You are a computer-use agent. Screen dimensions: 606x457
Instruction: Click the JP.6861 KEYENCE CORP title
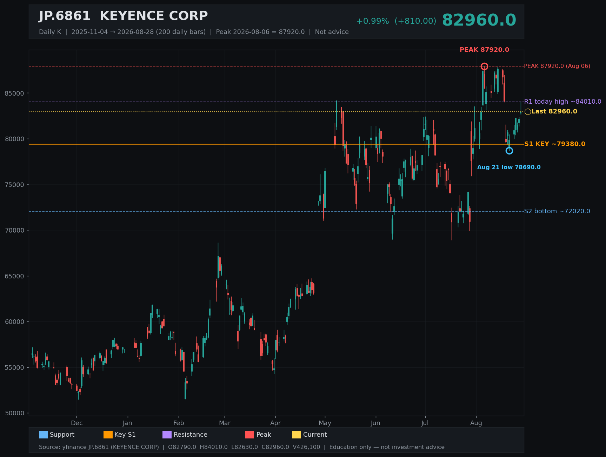123,16
